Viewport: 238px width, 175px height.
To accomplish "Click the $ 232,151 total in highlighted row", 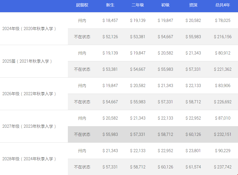I will click(x=223, y=134).
